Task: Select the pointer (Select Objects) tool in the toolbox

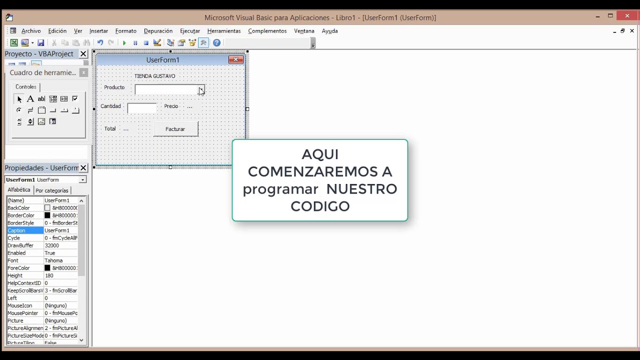Action: click(x=19, y=99)
